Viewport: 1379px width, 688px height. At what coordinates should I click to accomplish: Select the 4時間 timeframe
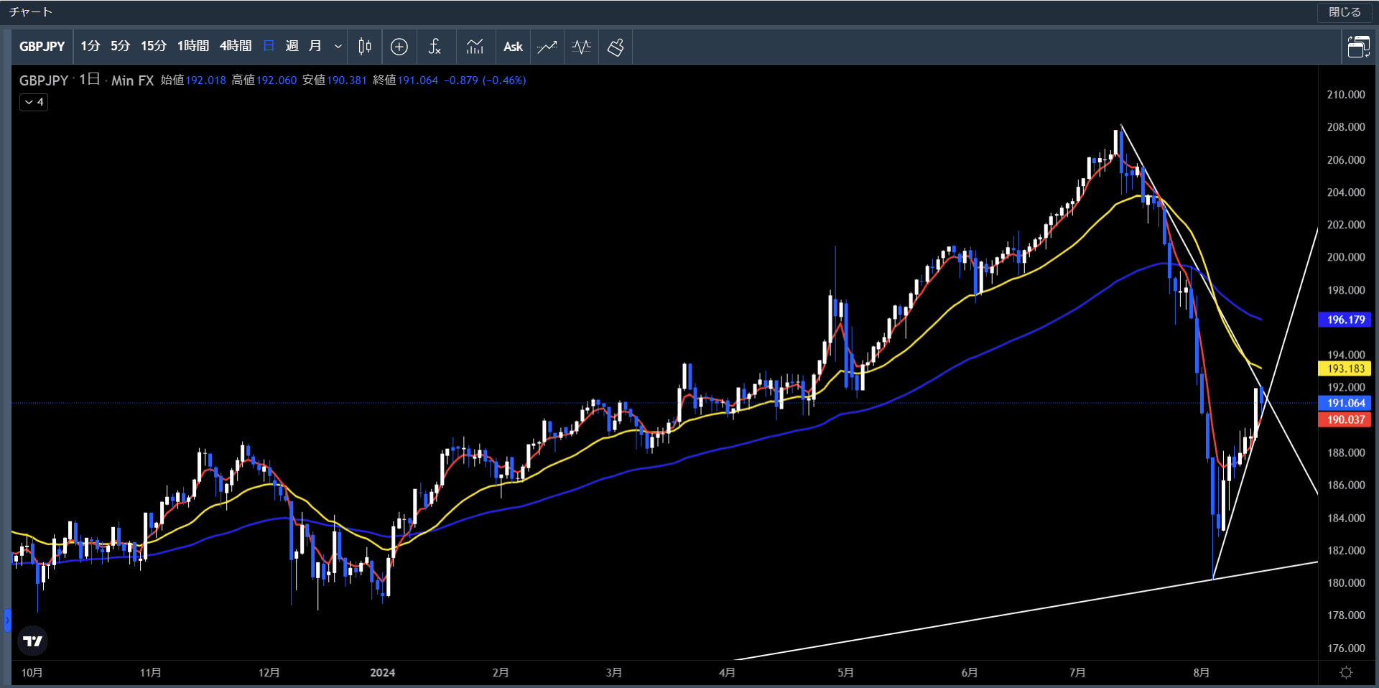pyautogui.click(x=236, y=47)
